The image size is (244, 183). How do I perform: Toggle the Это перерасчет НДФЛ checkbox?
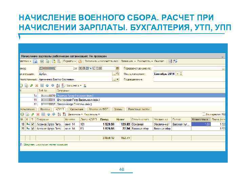tap(204, 114)
